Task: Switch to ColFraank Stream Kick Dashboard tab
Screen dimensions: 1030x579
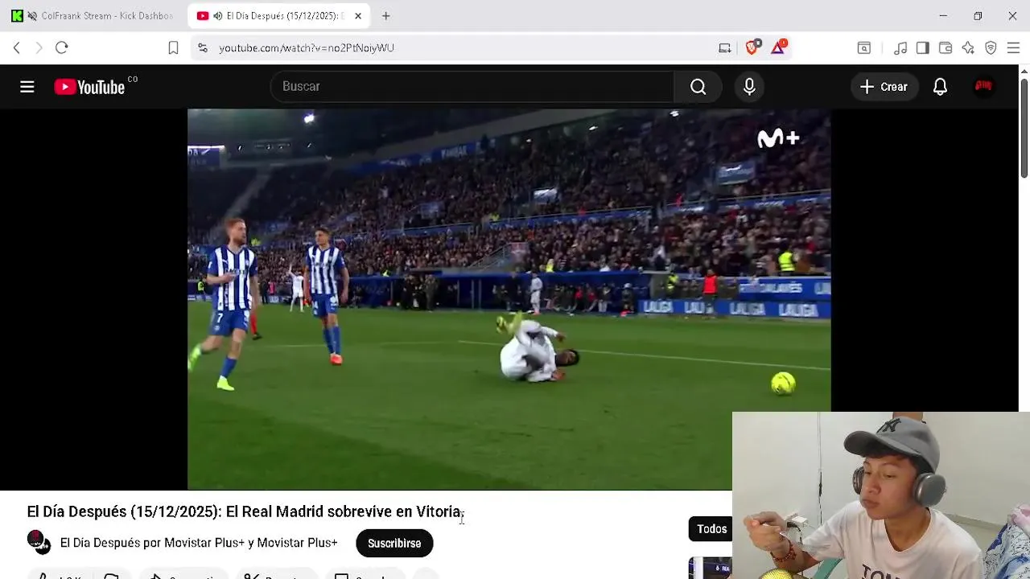Action: (x=93, y=16)
